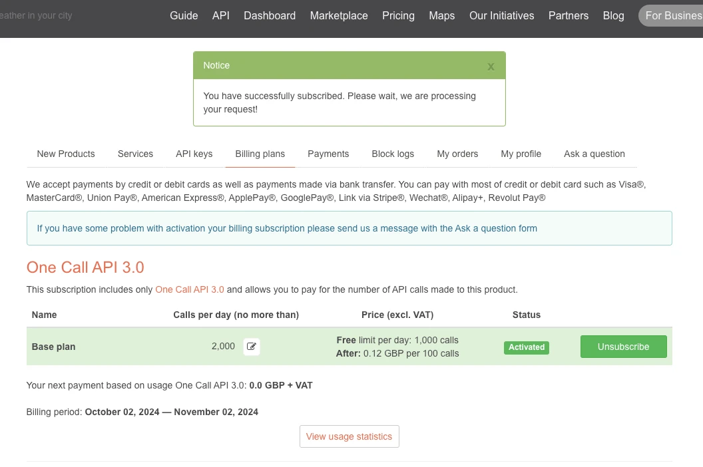Viewport: 703px width, 467px height.
Task: Go to the Services tab
Action: pyautogui.click(x=135, y=154)
